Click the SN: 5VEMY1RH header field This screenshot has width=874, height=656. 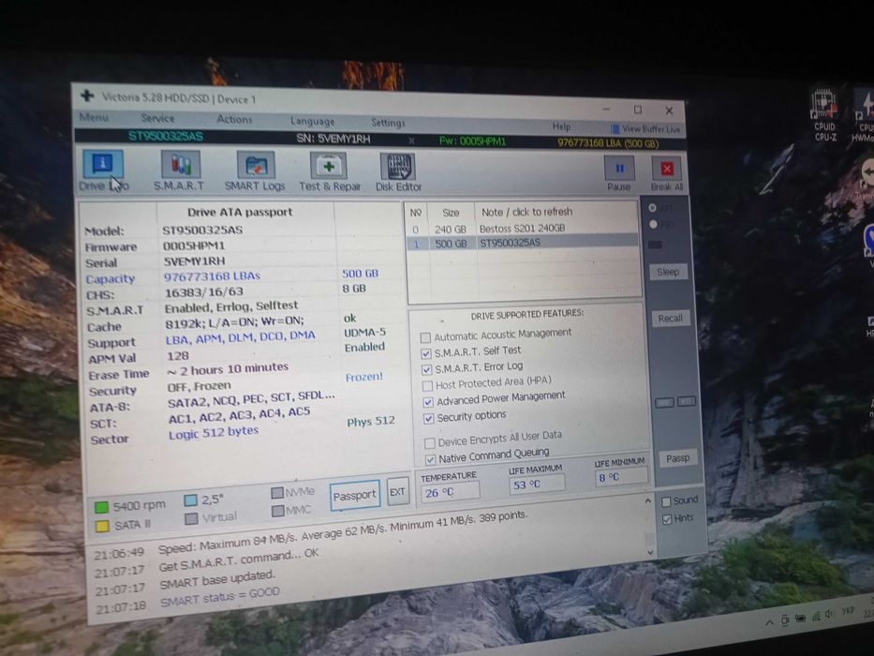coord(333,139)
